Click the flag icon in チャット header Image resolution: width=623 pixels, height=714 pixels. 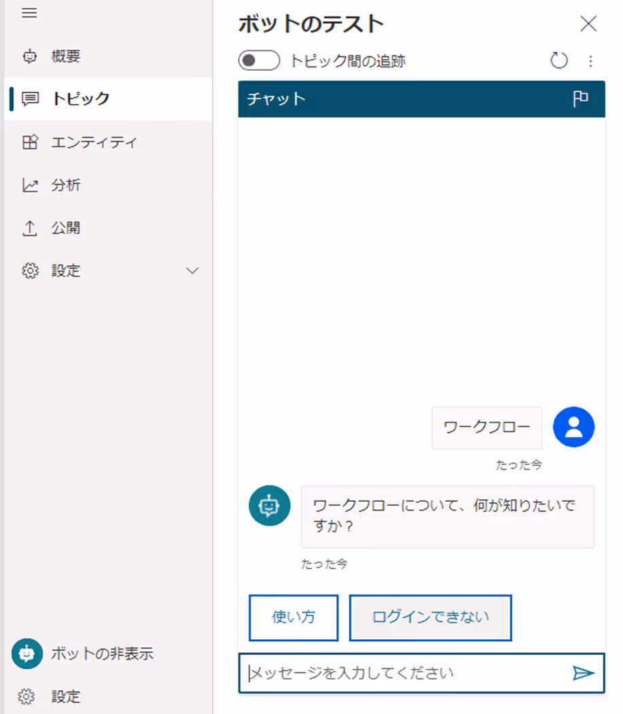pyautogui.click(x=581, y=99)
